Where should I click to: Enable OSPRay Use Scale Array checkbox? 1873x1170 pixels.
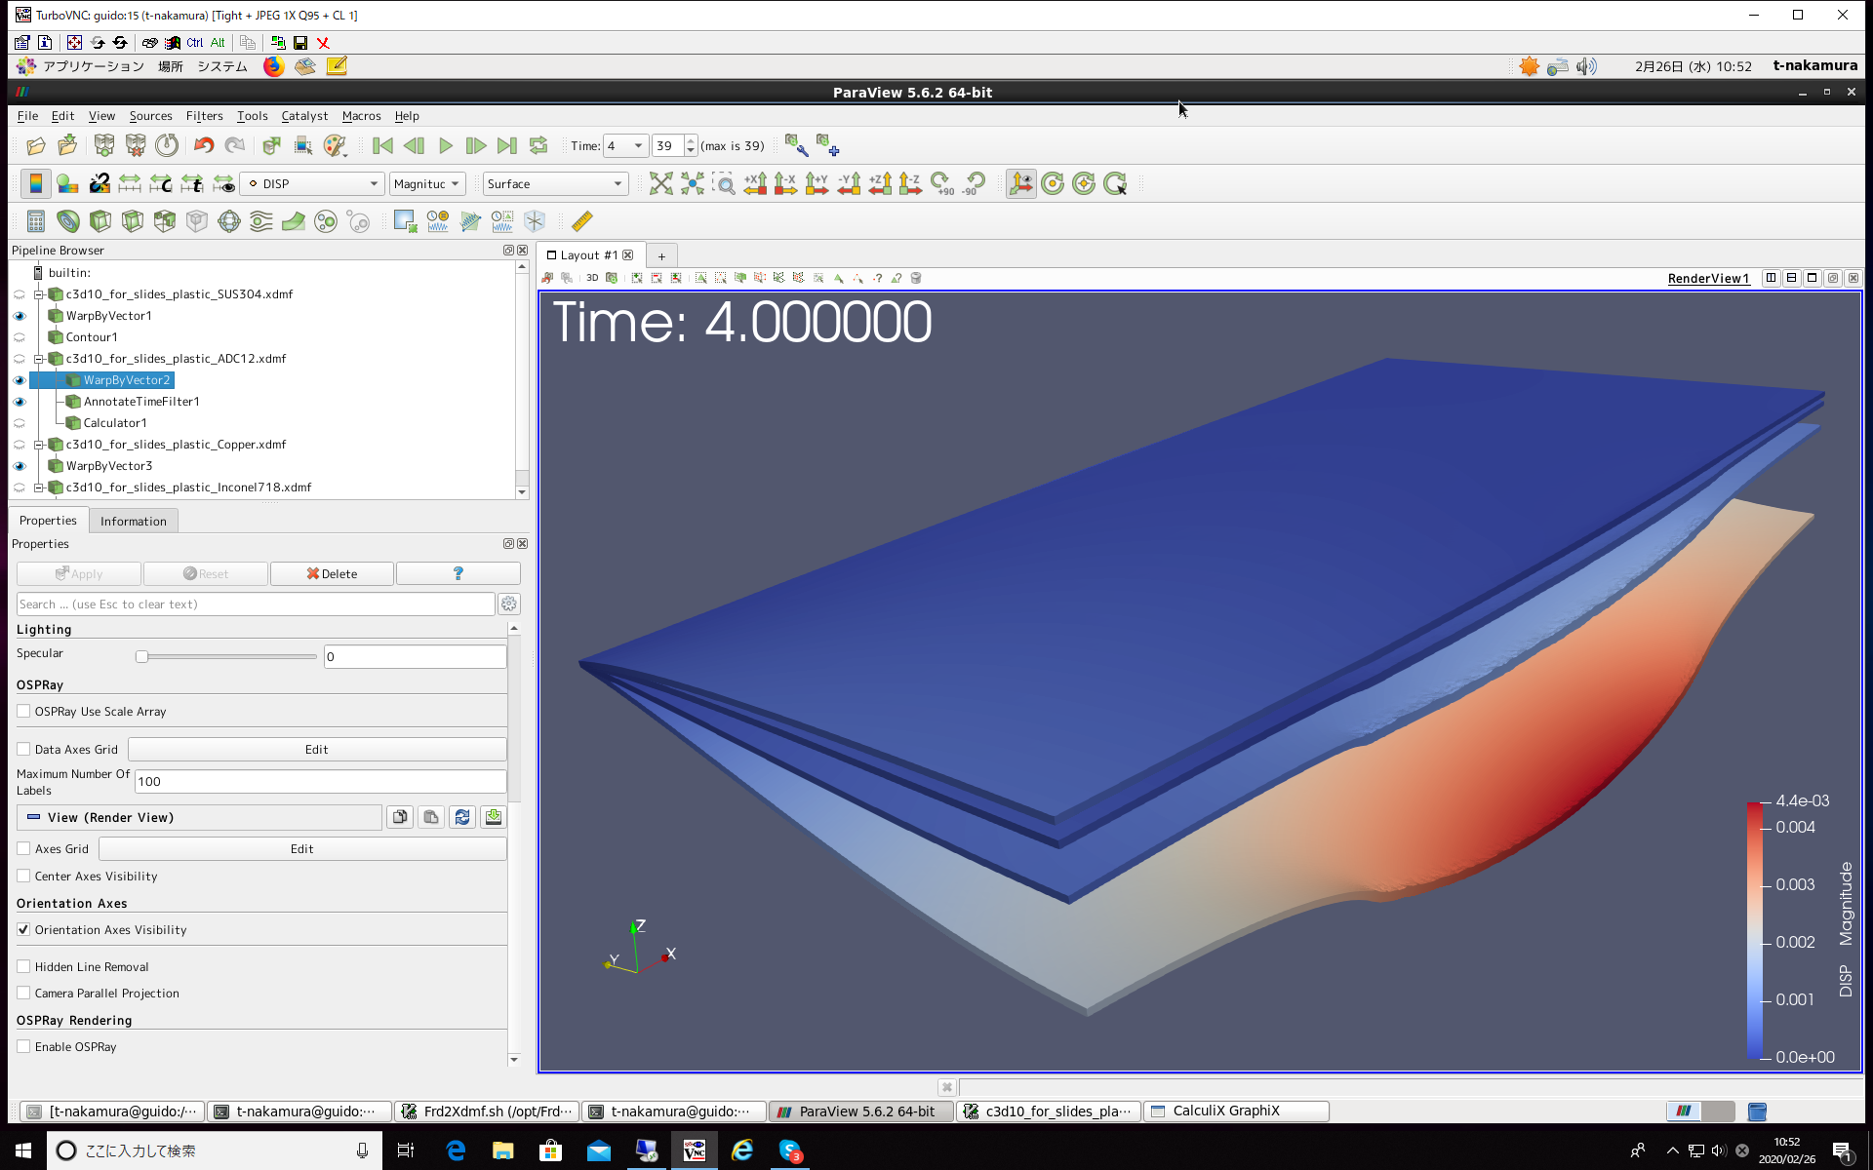click(23, 712)
